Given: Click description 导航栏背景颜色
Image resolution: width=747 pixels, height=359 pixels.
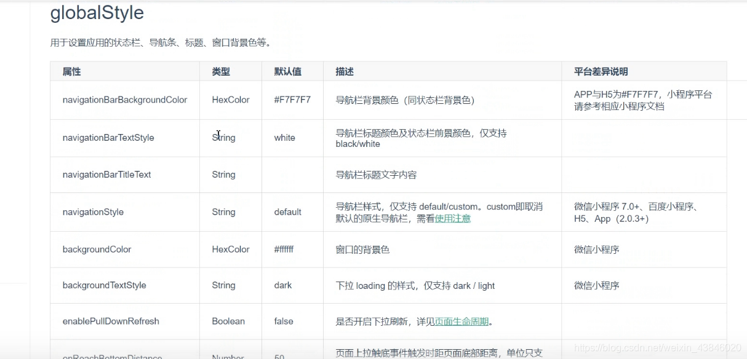Looking at the screenshot, I should click(405, 100).
